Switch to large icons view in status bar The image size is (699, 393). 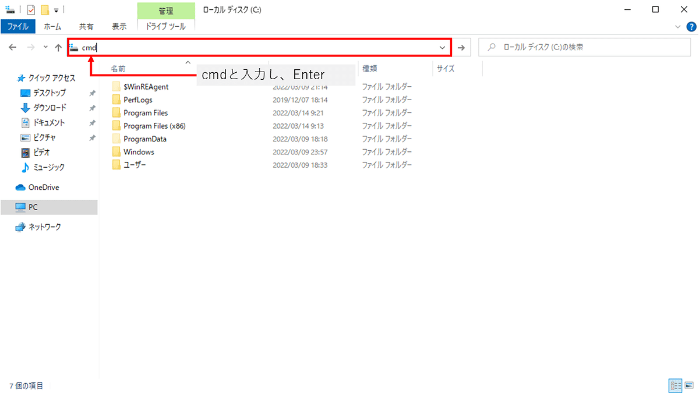pyautogui.click(x=689, y=385)
